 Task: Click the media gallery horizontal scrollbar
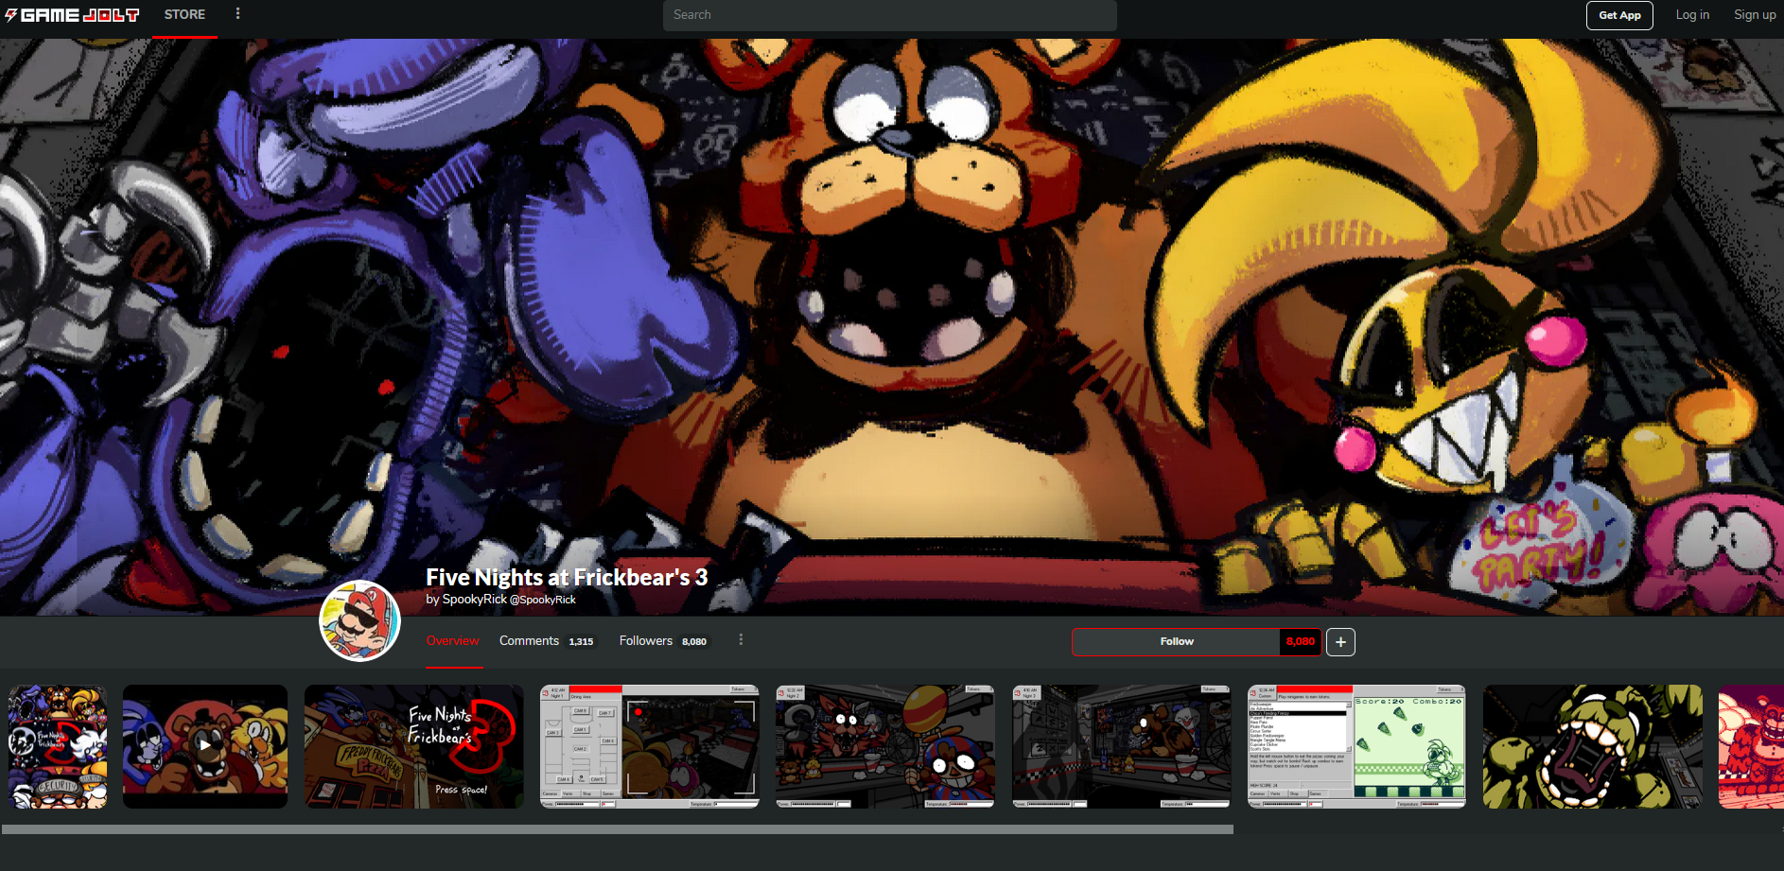[x=618, y=829]
